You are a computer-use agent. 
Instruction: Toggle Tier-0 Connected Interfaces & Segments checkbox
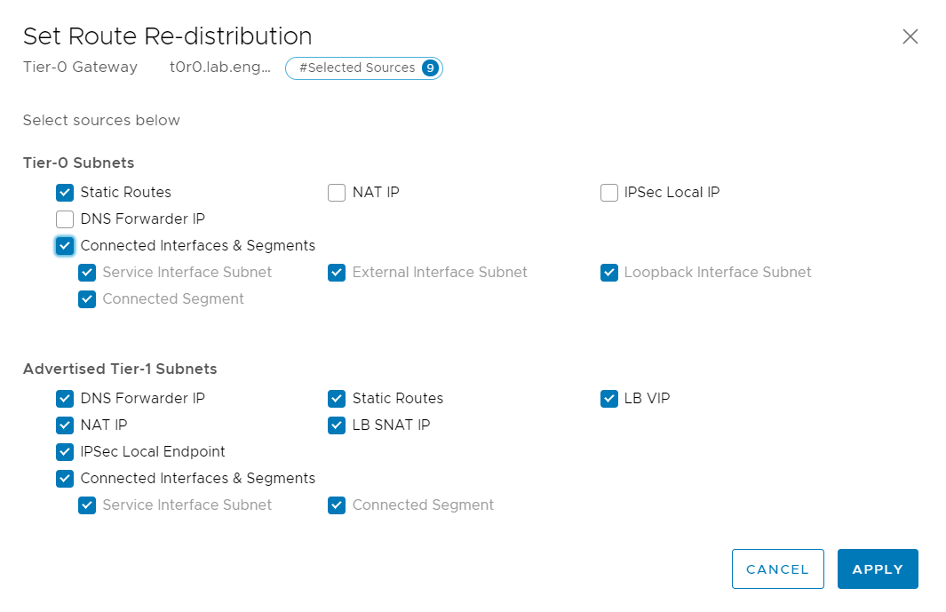[65, 246]
